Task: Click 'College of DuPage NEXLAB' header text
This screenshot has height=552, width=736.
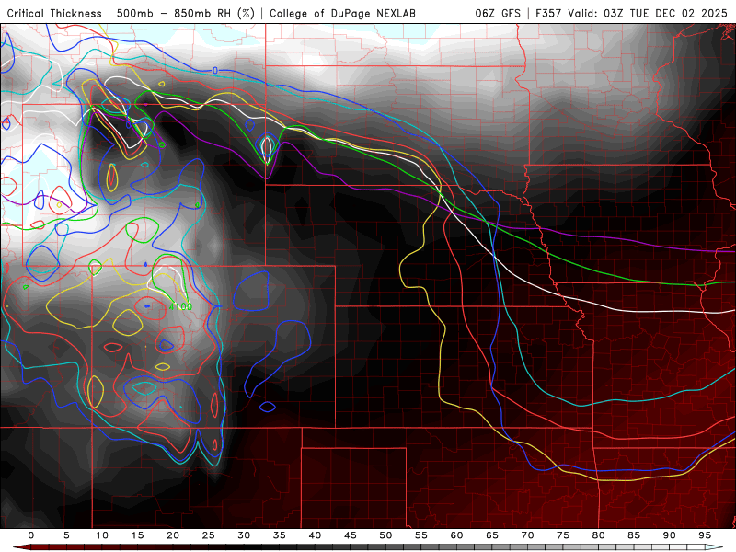Action: click(342, 14)
